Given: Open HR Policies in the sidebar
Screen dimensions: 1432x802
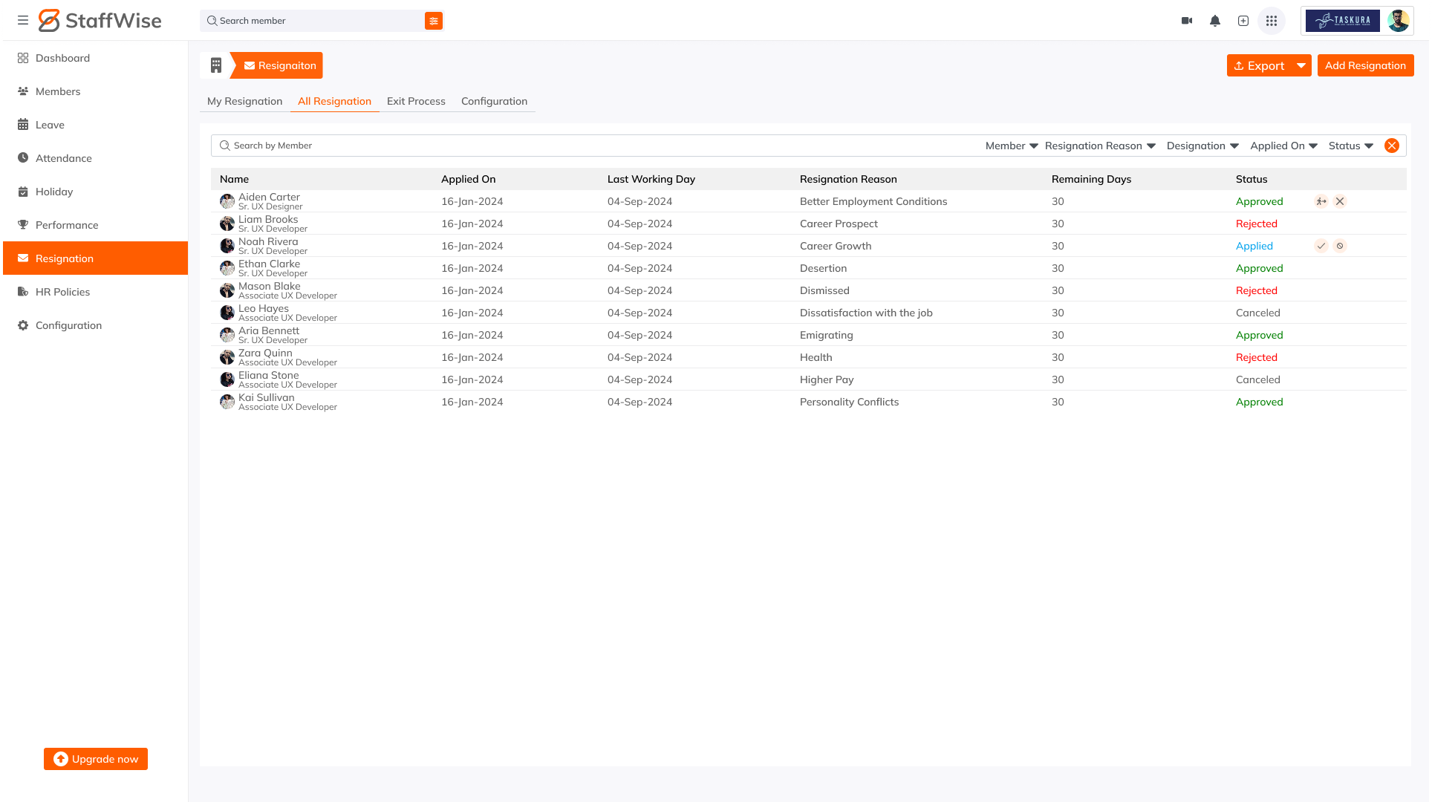Looking at the screenshot, I should (62, 292).
